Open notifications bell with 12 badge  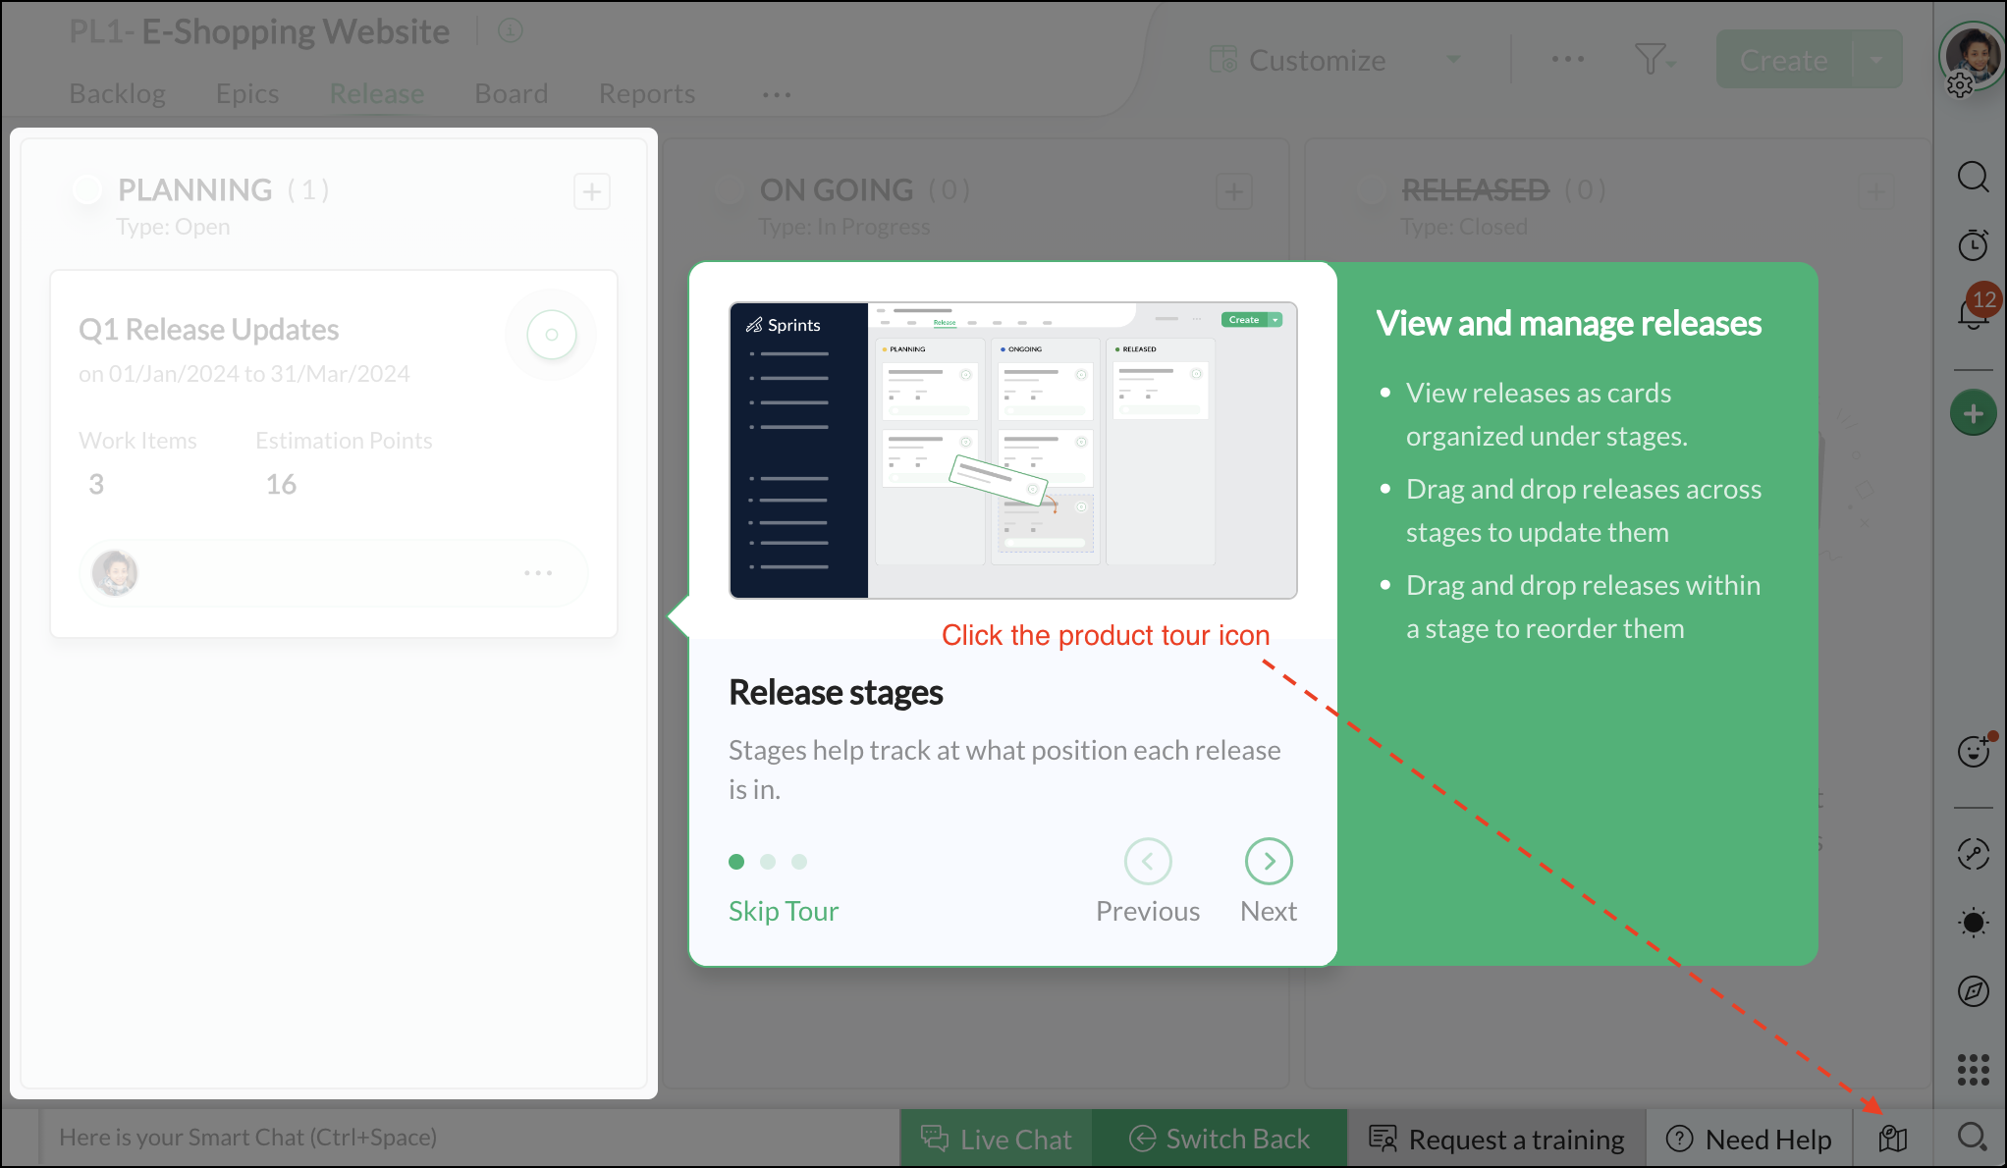click(1973, 312)
